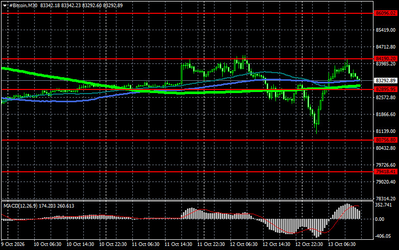Click the 9 Oct 2026 date label
This screenshot has width=399, height=250.
[13, 244]
